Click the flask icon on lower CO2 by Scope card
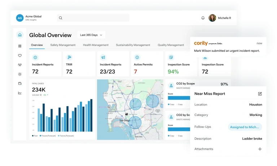This screenshot has height=166, width=277. coord(171,117)
